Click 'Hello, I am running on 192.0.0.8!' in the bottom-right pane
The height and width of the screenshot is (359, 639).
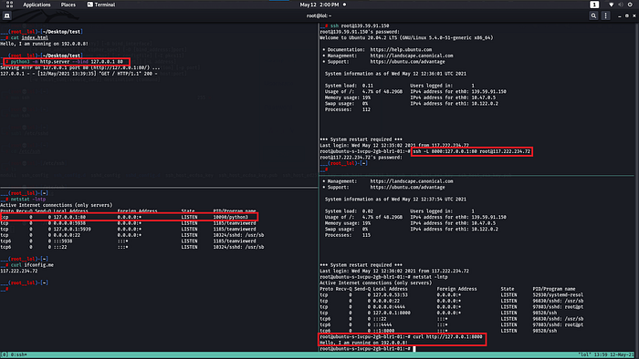(363, 343)
